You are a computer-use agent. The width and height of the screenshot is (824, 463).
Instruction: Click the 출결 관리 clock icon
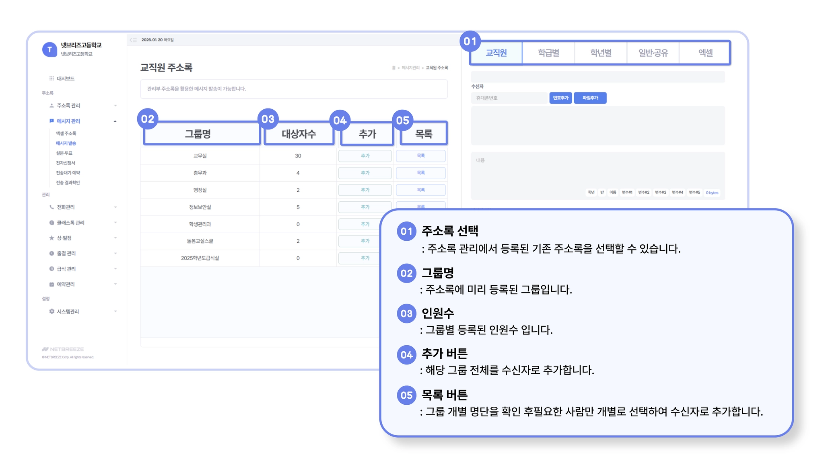51,253
